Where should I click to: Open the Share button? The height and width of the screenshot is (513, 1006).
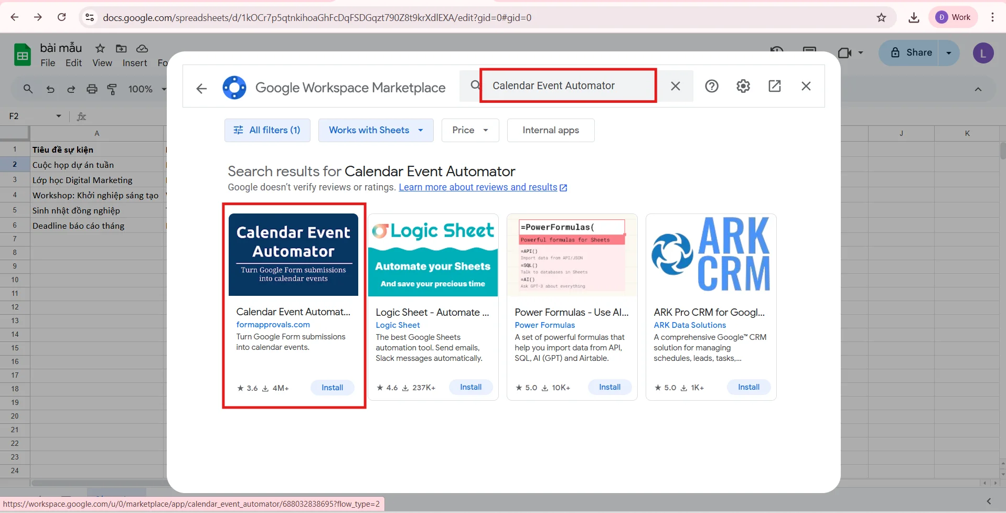911,52
